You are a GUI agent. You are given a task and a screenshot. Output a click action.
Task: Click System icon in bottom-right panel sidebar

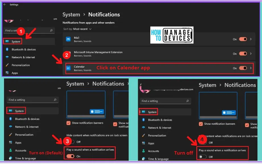pyautogui.click(x=144, y=112)
